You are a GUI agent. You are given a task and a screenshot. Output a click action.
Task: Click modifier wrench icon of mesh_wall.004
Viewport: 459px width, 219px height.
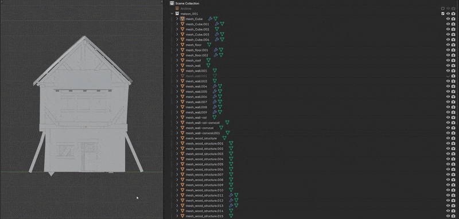pos(215,86)
